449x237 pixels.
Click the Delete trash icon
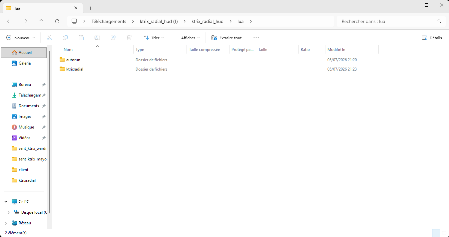(x=129, y=38)
